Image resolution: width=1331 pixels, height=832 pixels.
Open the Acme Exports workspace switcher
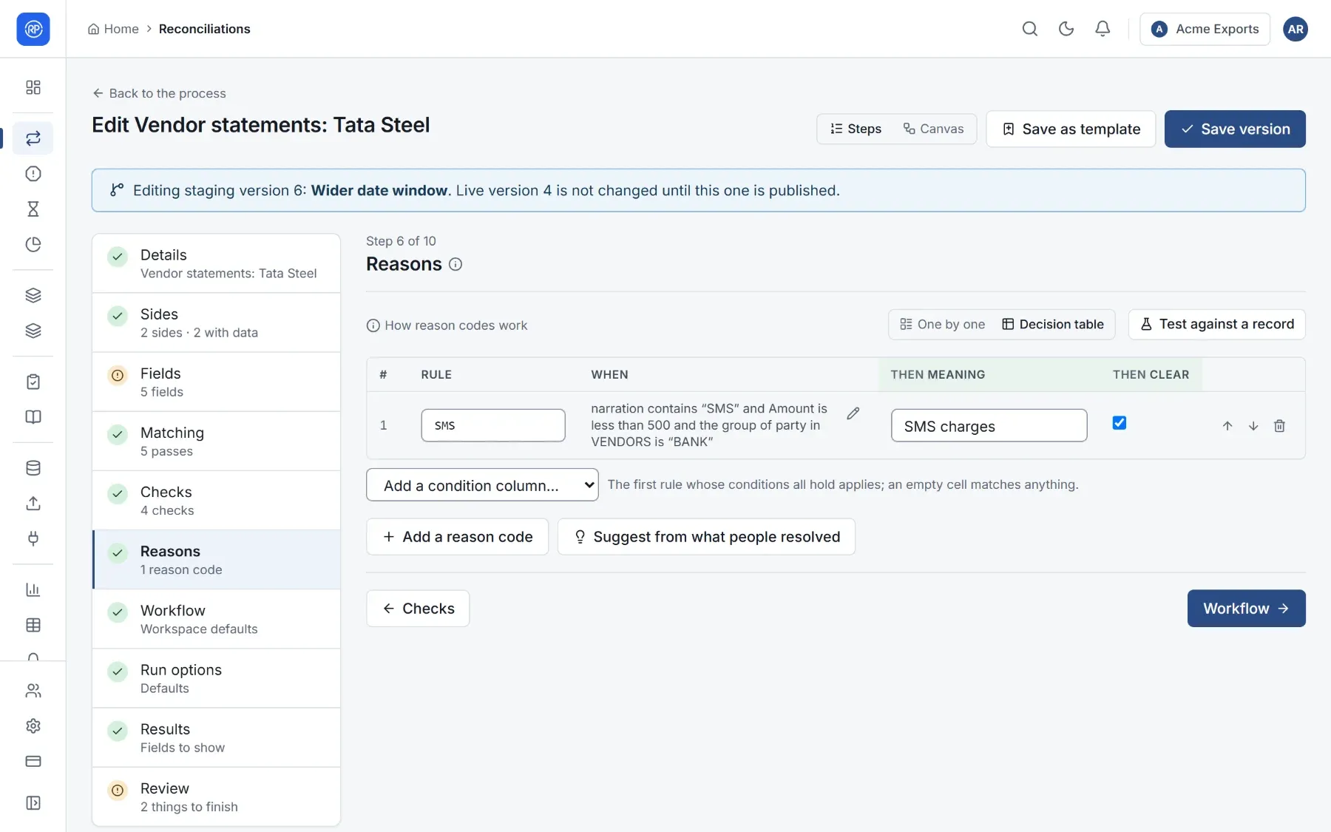(x=1205, y=29)
